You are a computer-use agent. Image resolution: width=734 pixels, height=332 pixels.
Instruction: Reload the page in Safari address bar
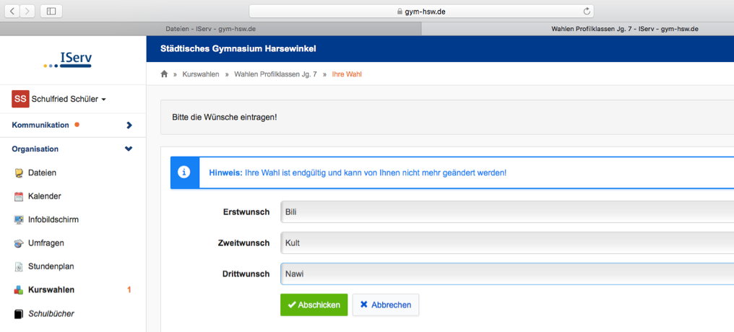pyautogui.click(x=587, y=12)
